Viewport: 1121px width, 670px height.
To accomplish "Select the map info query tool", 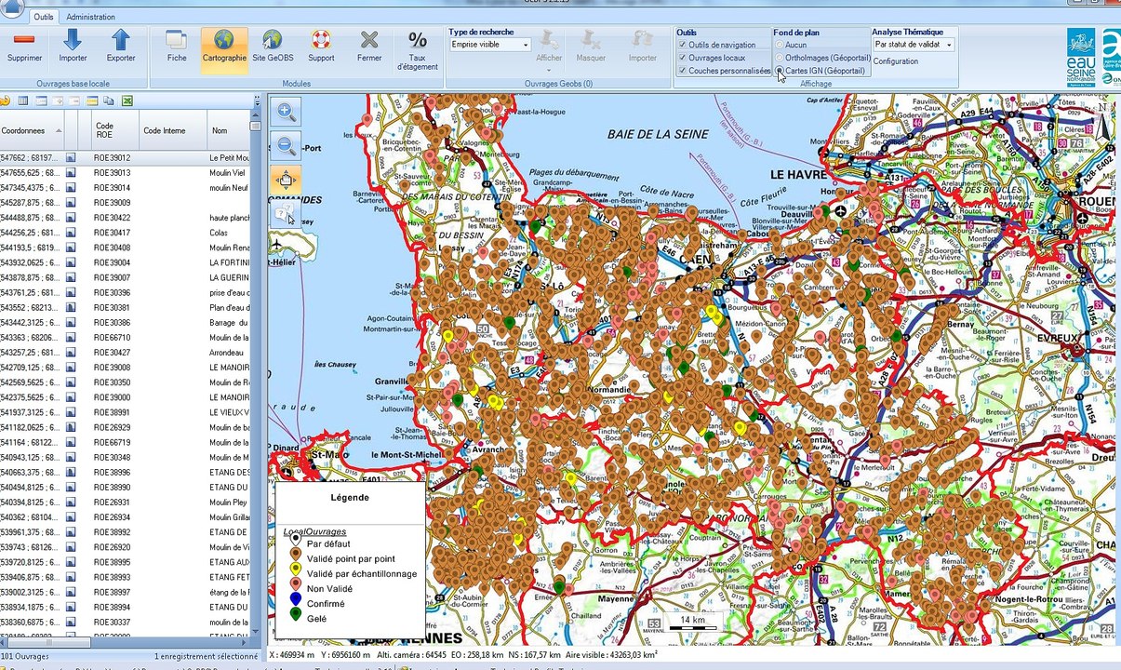I will click(287, 214).
